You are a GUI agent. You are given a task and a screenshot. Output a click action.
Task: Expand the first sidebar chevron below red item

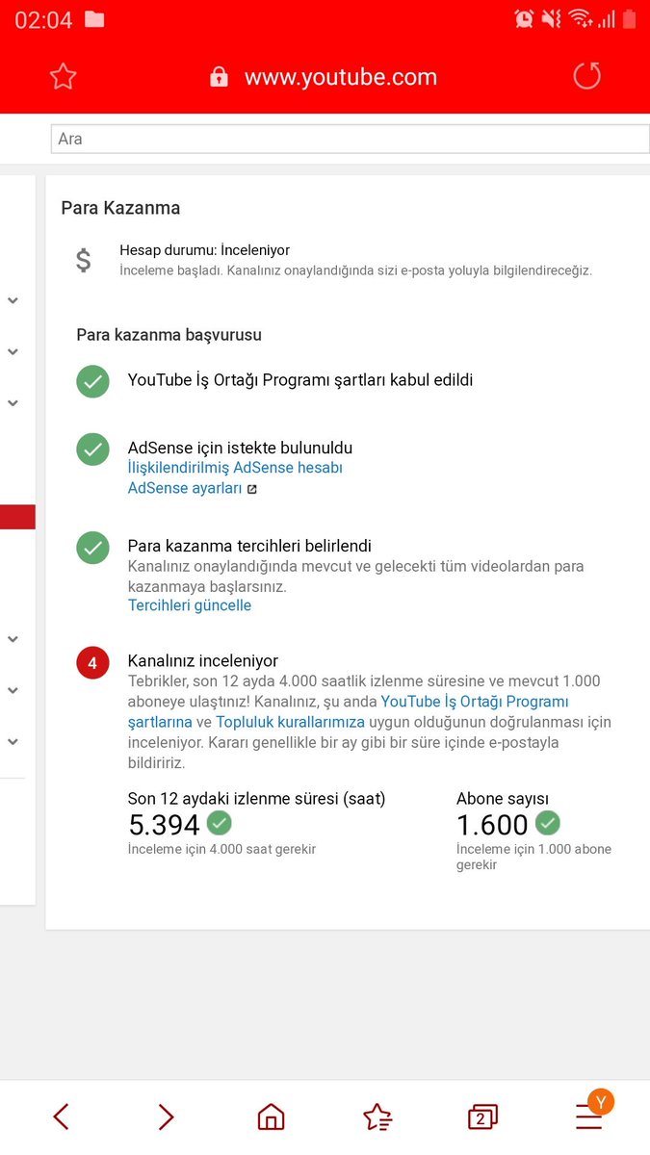click(13, 639)
